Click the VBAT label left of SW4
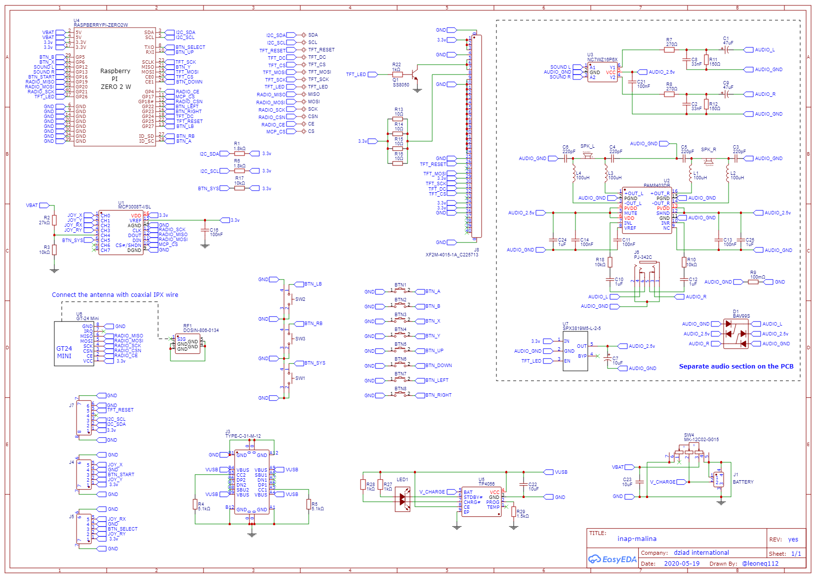Viewport: 816px width, 578px height. (x=623, y=467)
